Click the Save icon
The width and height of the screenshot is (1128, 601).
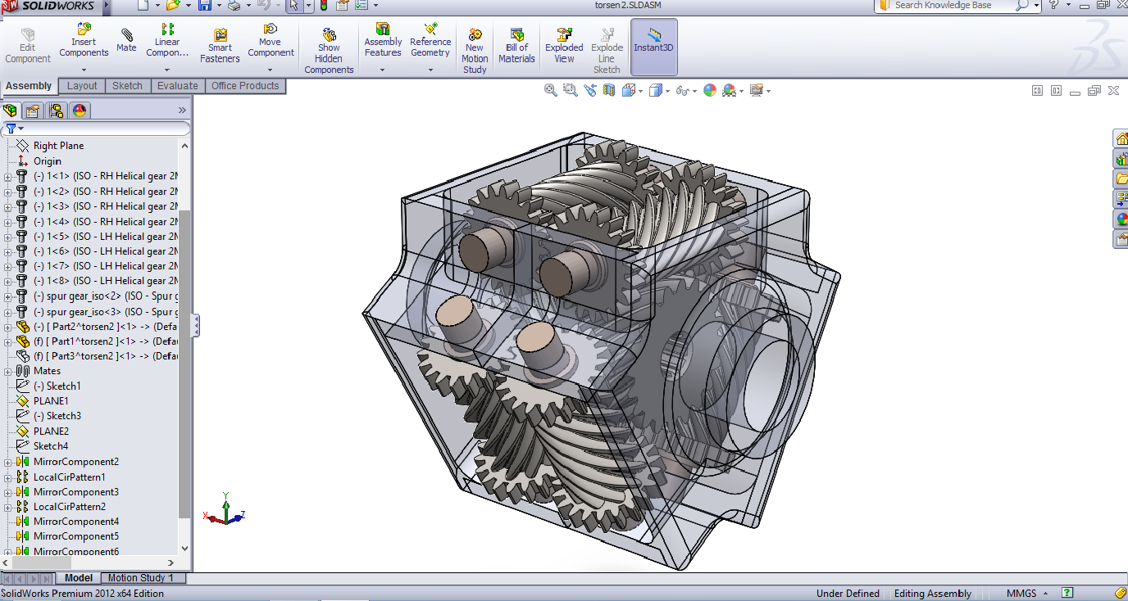coord(204,6)
